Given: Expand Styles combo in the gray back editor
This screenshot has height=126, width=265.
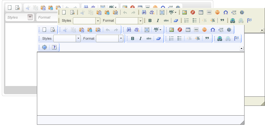Looking at the screenshot, I should 30,17.
